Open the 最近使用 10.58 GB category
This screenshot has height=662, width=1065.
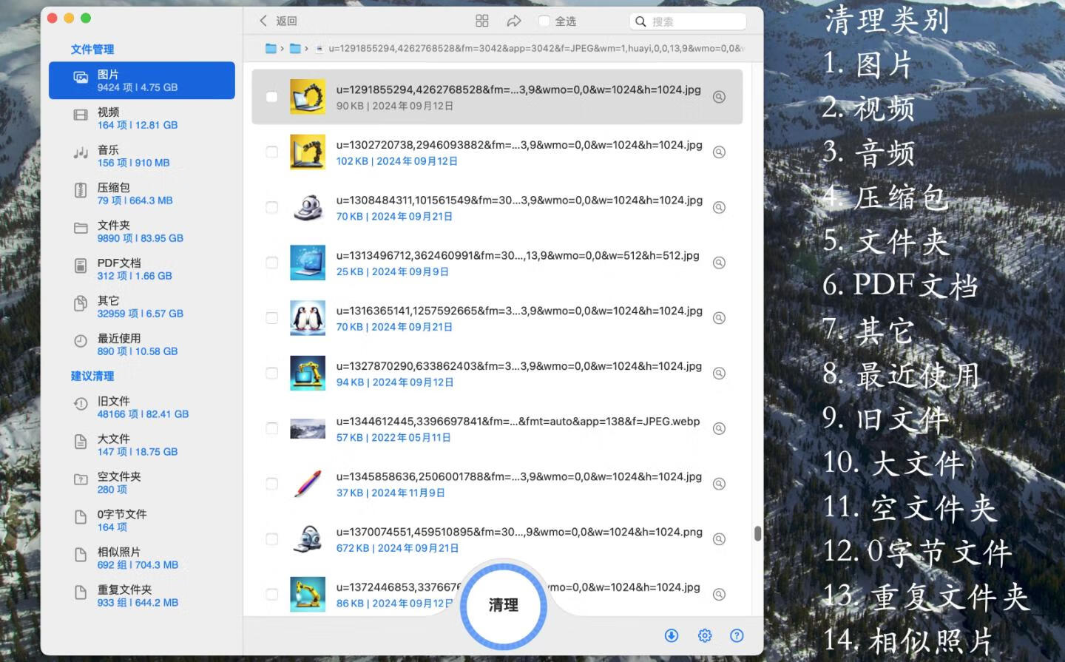[x=142, y=345]
